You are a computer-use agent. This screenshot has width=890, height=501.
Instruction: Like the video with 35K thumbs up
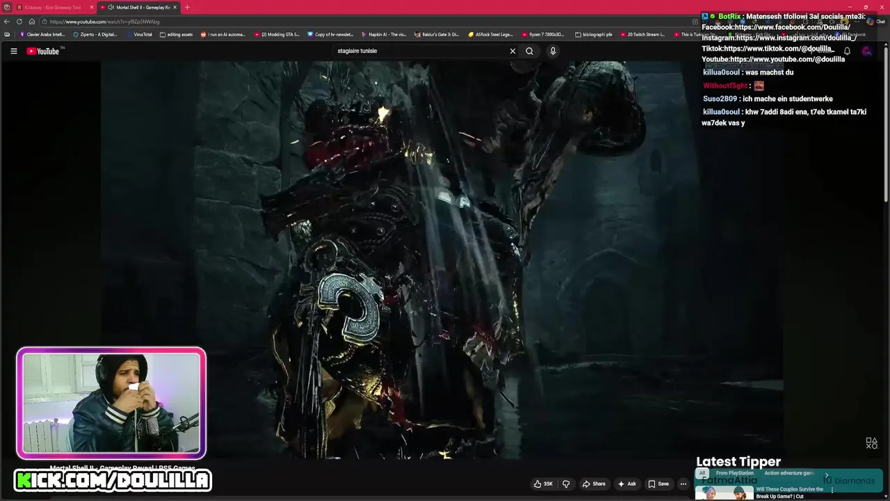(x=543, y=484)
